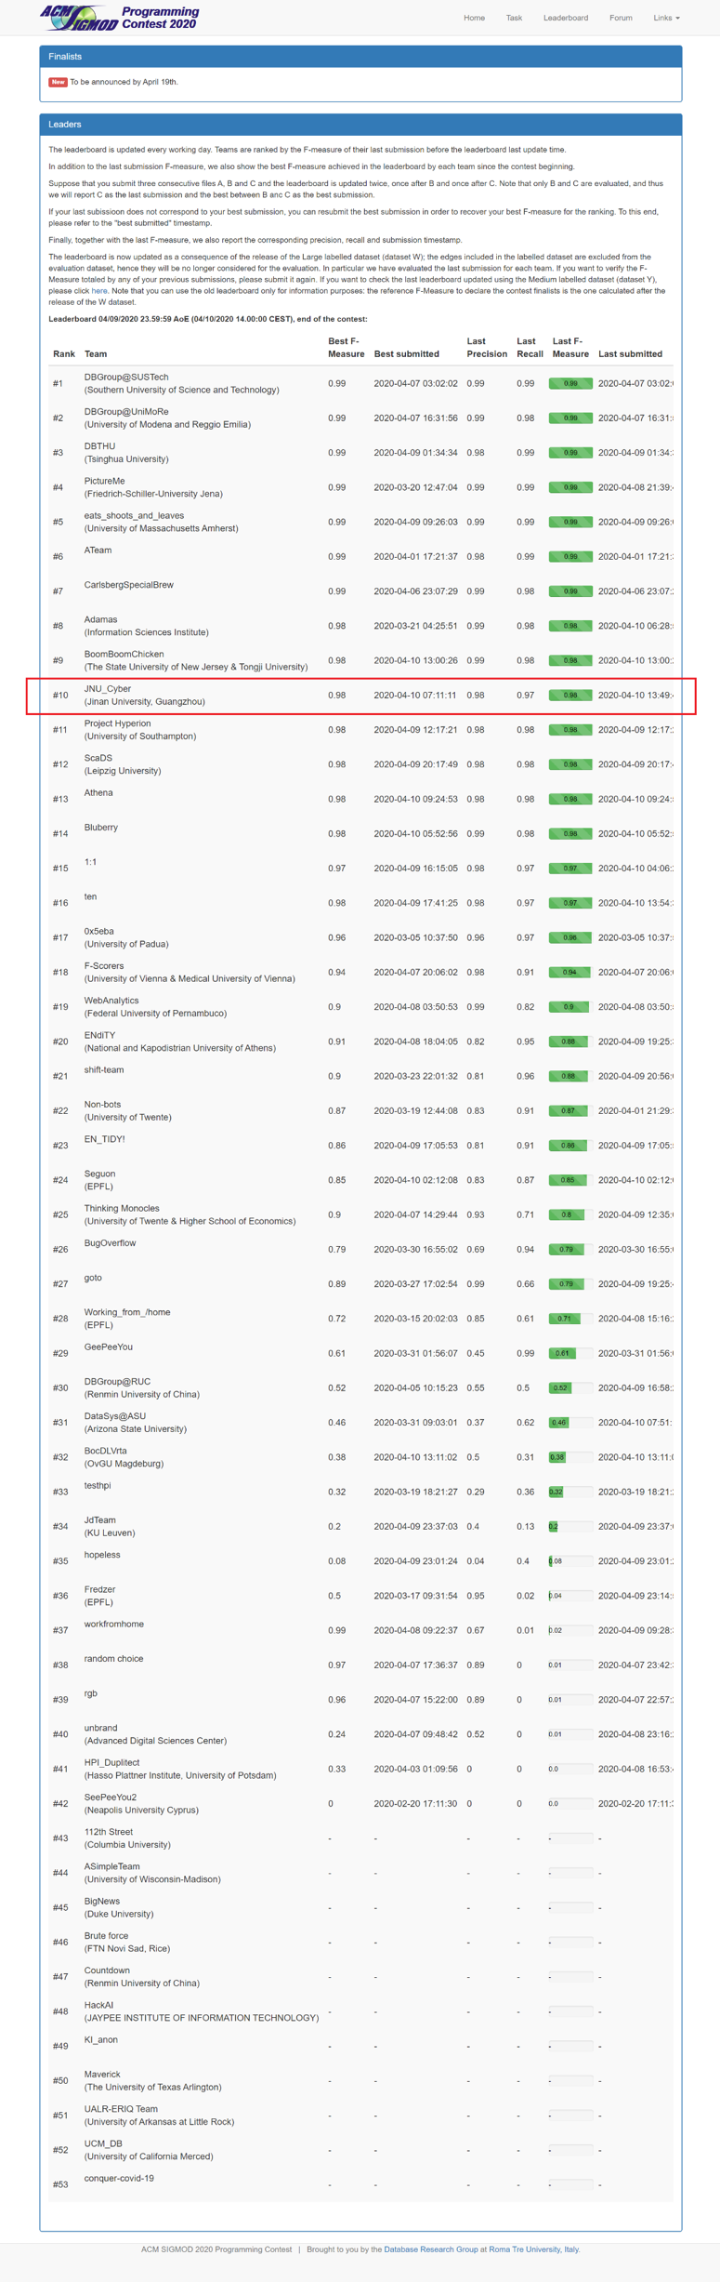Select team name Athena
720x2282 pixels.
click(x=98, y=792)
